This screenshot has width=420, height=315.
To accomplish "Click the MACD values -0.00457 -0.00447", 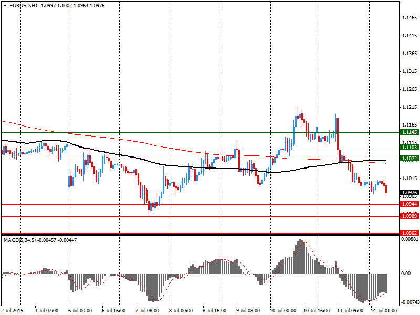I will (57, 240).
